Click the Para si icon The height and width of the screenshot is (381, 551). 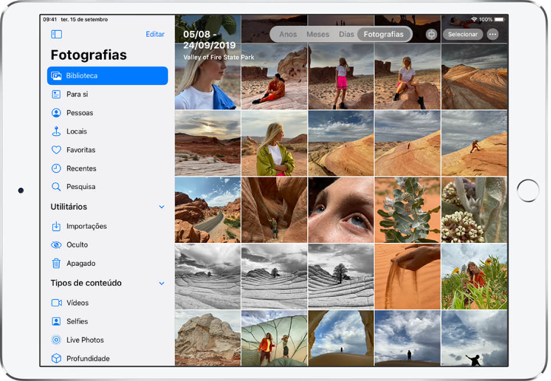tap(56, 95)
